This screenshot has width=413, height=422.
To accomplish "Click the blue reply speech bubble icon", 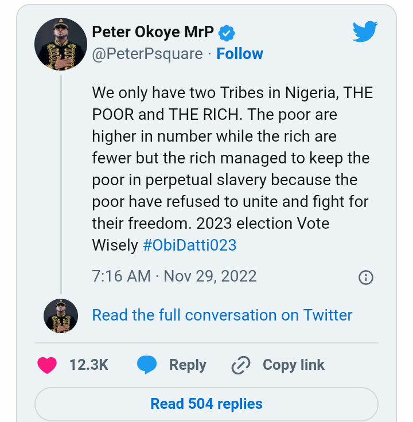I will point(147,365).
